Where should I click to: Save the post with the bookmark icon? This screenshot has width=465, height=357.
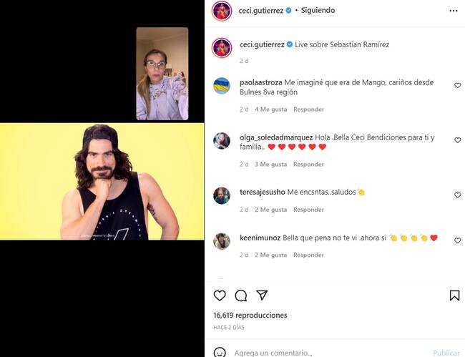click(x=454, y=295)
